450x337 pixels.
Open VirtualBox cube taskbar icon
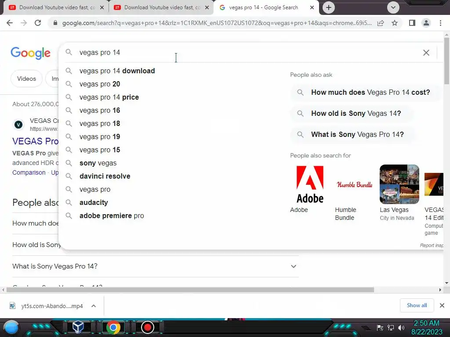78,327
